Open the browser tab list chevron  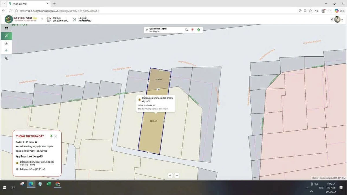pyautogui.click(x=3, y=4)
